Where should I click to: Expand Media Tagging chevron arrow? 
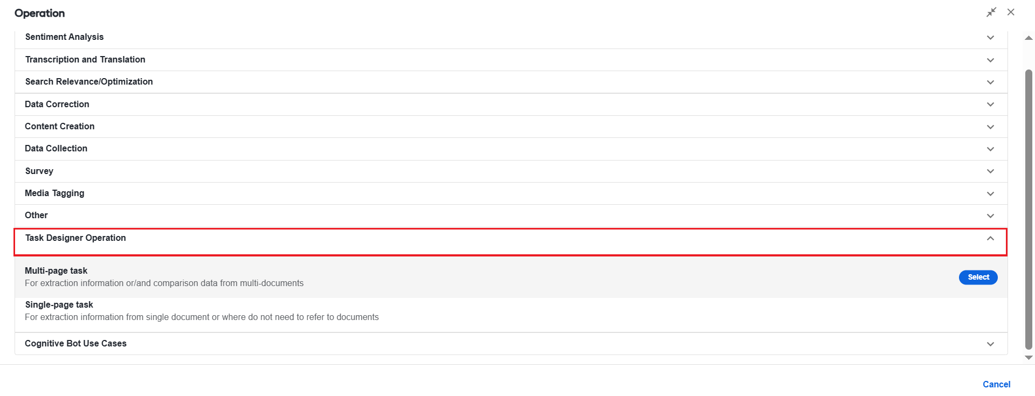coord(990,194)
